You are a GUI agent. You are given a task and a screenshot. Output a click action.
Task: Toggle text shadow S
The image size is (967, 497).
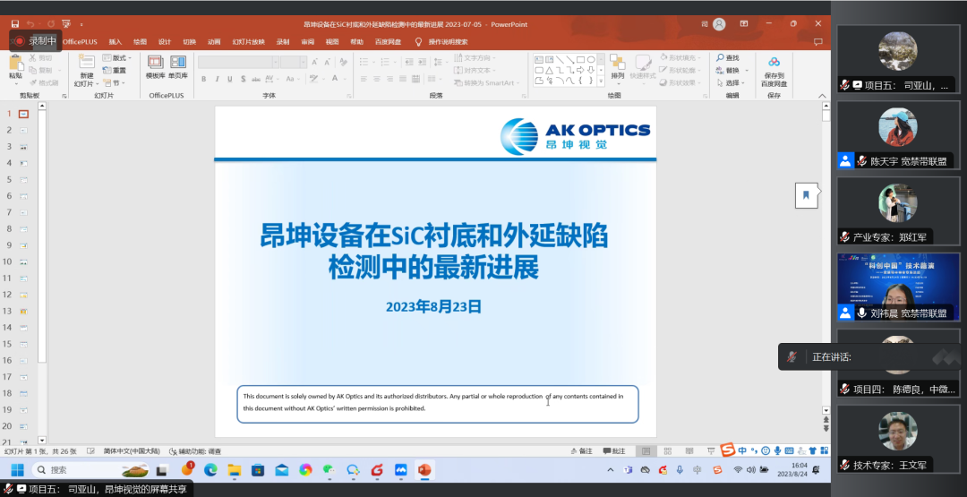point(243,79)
